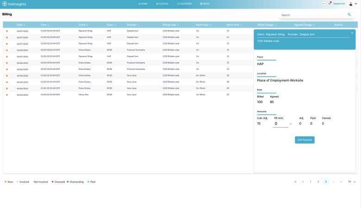Expand the user account dropdown arrow

point(356,4)
